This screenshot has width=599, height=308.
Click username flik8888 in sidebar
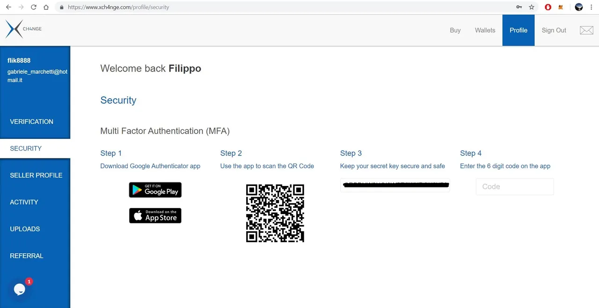click(x=19, y=60)
